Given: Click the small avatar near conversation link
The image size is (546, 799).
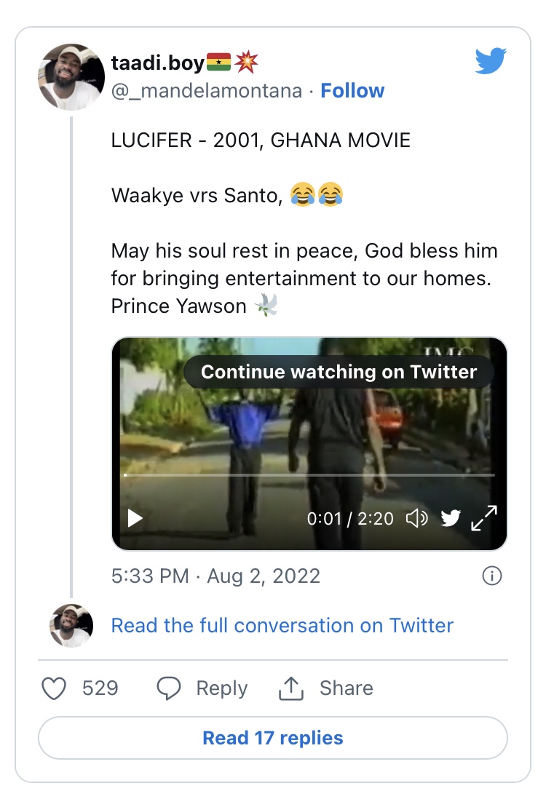Looking at the screenshot, I should pyautogui.click(x=71, y=626).
